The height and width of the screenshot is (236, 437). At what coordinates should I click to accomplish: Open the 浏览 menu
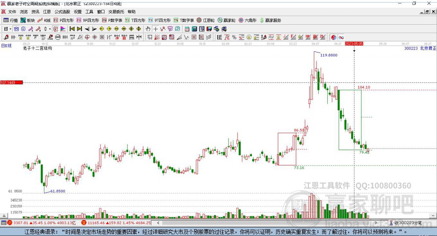pyautogui.click(x=24, y=12)
